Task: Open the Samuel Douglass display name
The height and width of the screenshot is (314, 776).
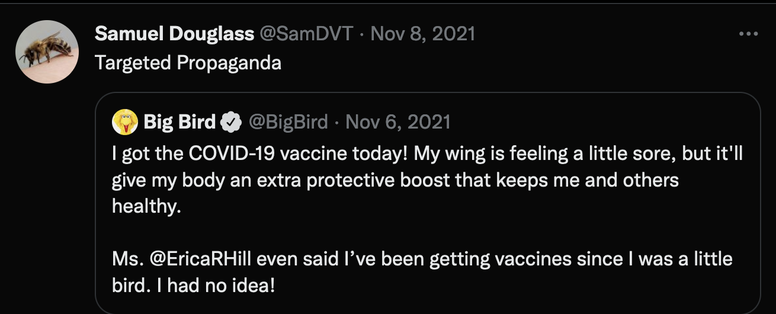Action: pos(174,34)
